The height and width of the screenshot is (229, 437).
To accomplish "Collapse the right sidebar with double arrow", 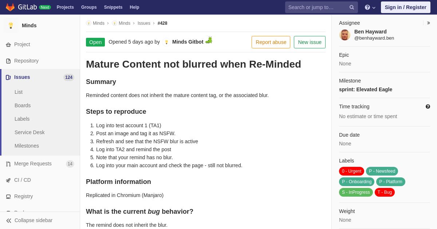I will tap(428, 23).
